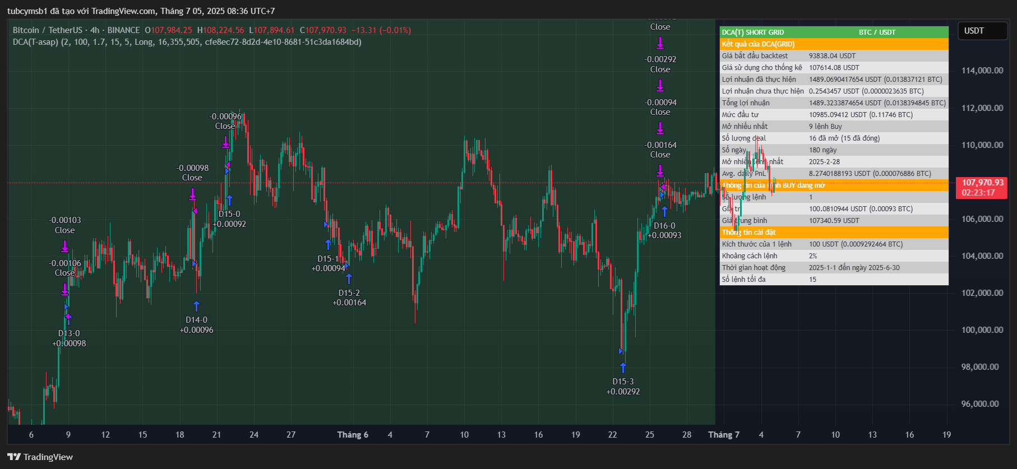Click the Số lệnh tối đa row
1017x469 pixels.
(x=834, y=280)
